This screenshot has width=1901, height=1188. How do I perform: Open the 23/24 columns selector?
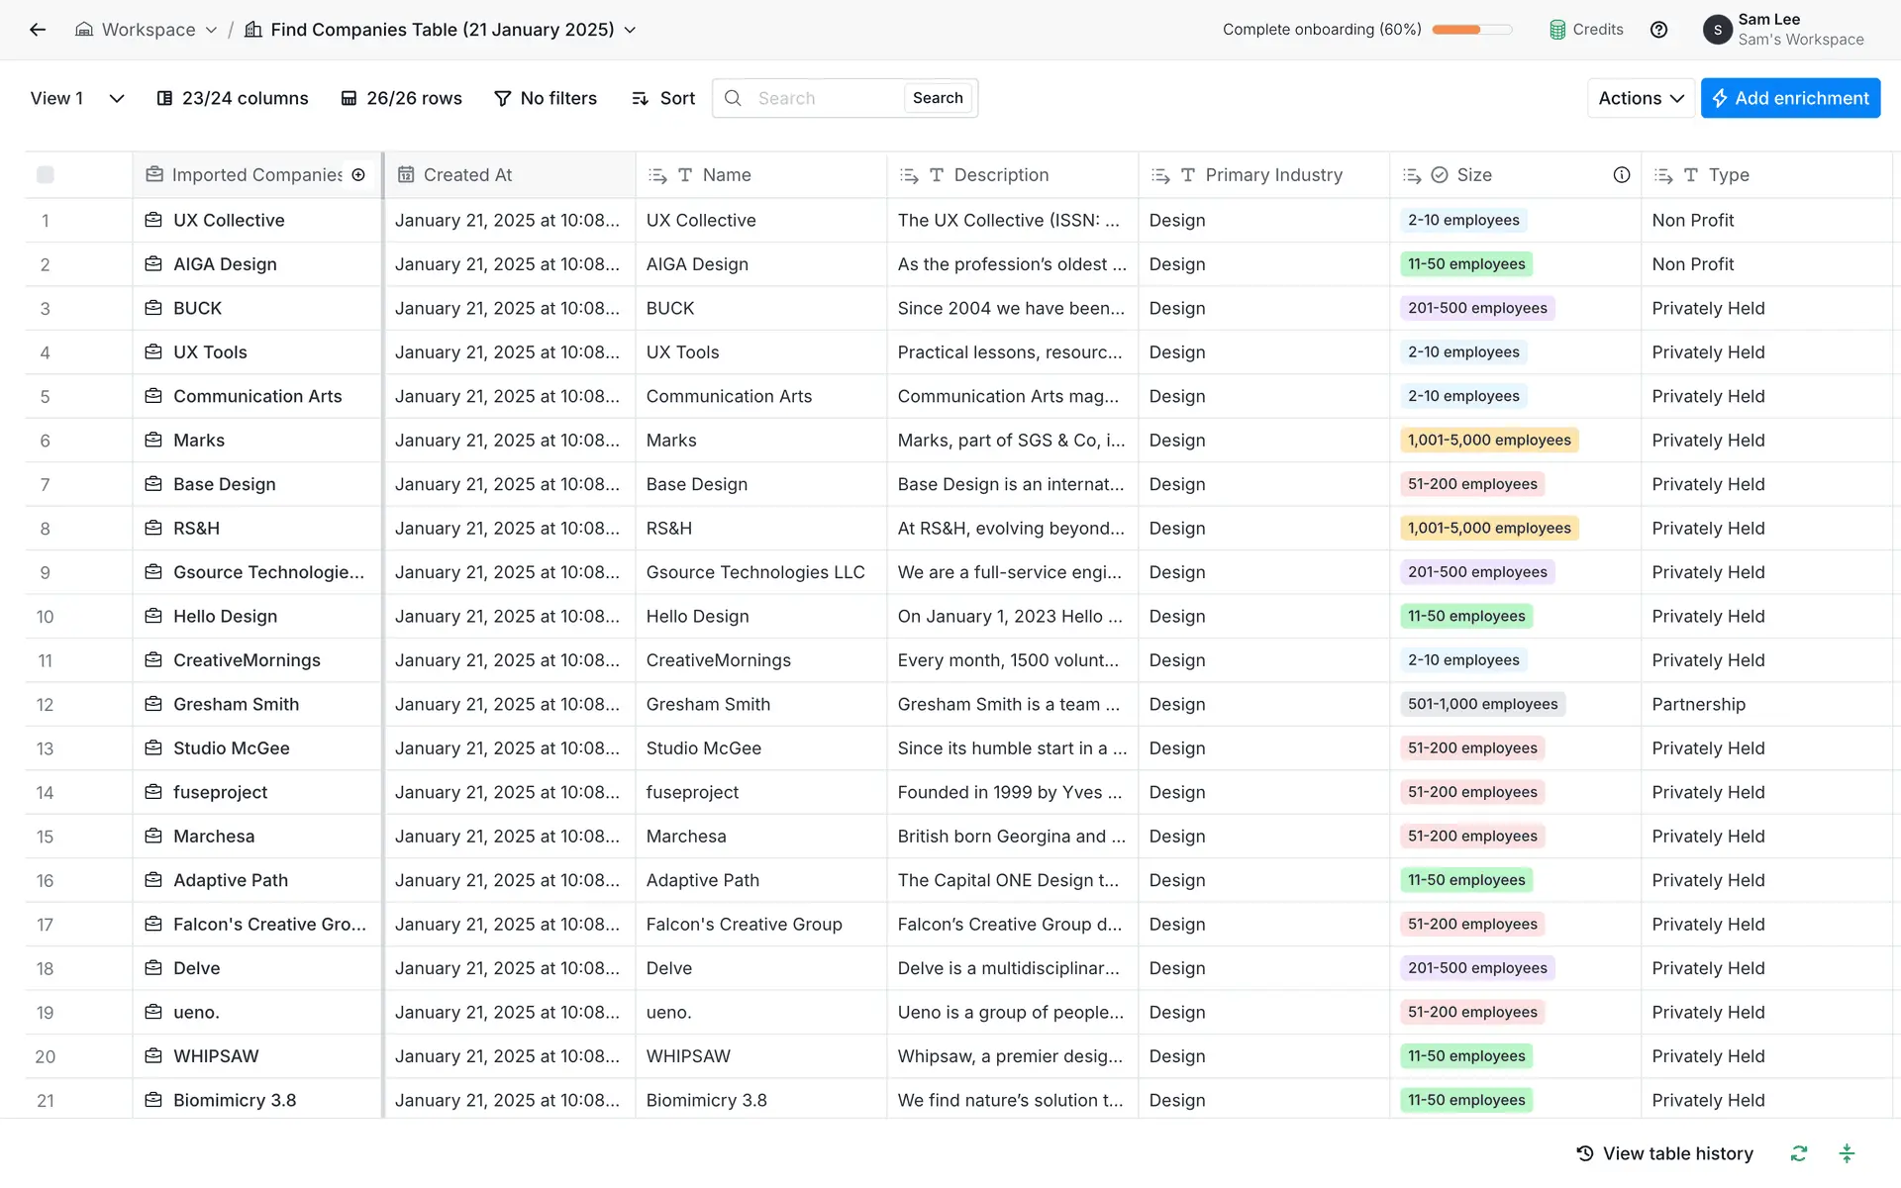click(233, 98)
